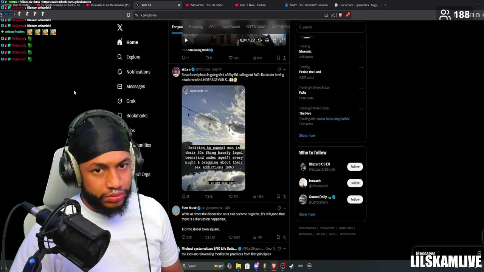
Task: Bookmark NotUlxa's post
Action: (278, 196)
